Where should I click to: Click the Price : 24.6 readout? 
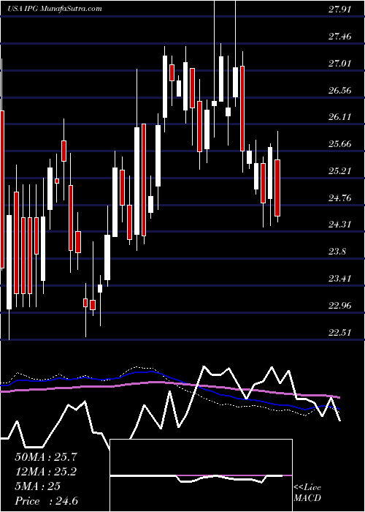pos(46,501)
